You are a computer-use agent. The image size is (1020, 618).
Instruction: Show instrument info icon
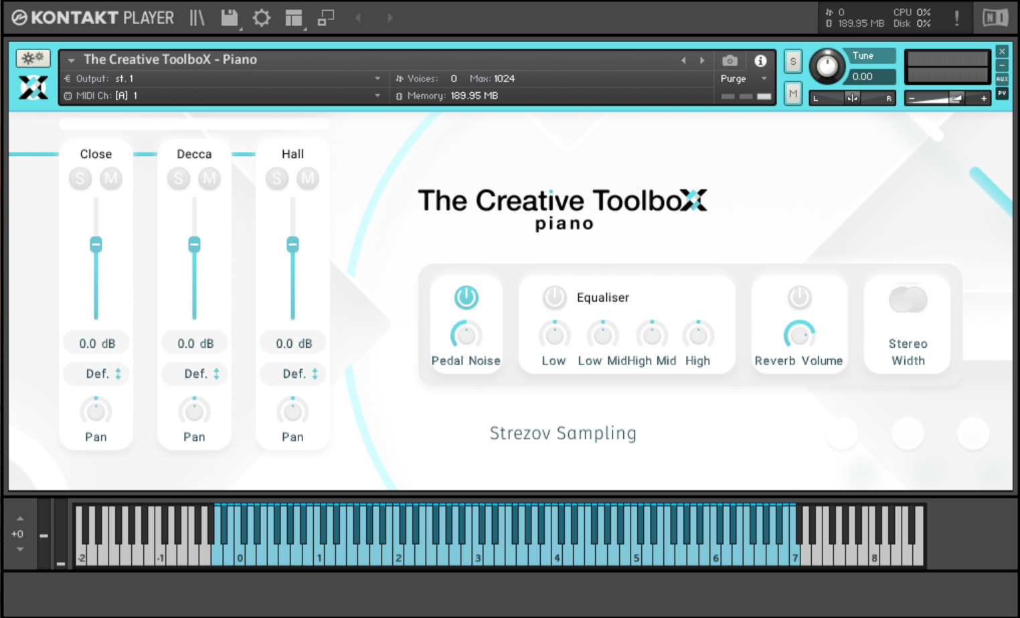760,61
